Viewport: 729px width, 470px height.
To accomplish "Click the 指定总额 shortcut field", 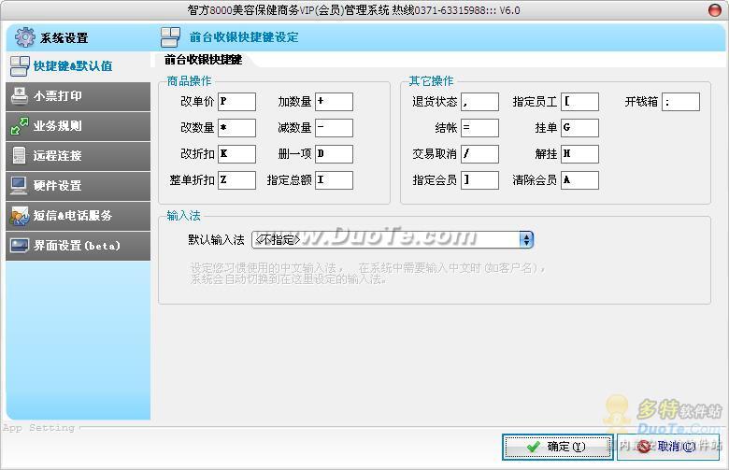I will [334, 180].
